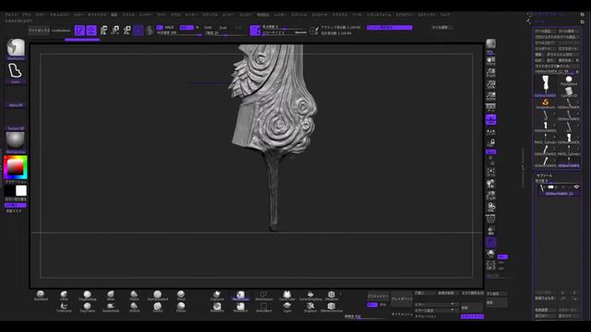Open the File (ファイル) menu
The width and height of the screenshot is (591, 332).
(x=128, y=15)
